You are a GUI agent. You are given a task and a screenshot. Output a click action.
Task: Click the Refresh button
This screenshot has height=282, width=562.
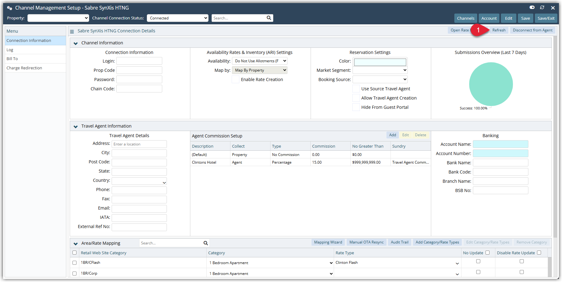[499, 30]
